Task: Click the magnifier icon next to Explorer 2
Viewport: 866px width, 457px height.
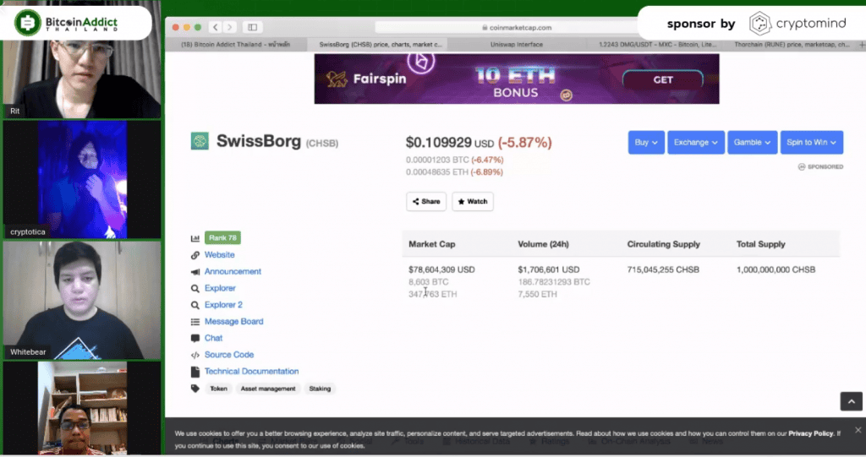Action: pos(195,305)
